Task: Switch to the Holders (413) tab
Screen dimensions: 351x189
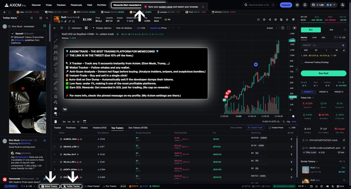Action: point(99,128)
